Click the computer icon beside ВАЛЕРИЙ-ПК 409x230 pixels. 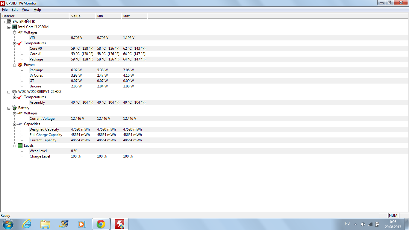pyautogui.click(x=9, y=22)
